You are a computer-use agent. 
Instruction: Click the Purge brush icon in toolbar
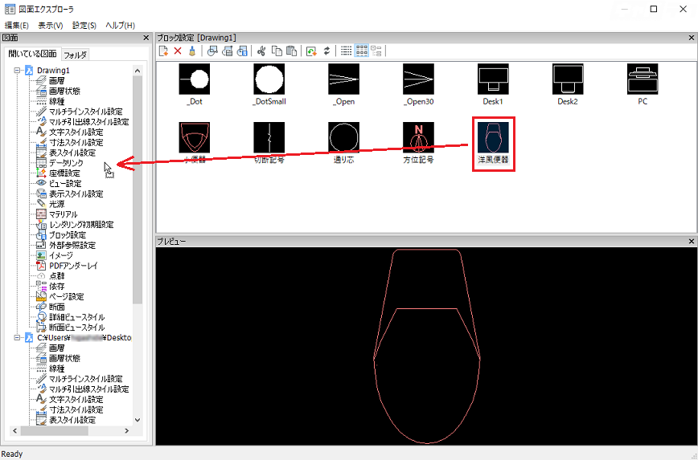(x=192, y=51)
